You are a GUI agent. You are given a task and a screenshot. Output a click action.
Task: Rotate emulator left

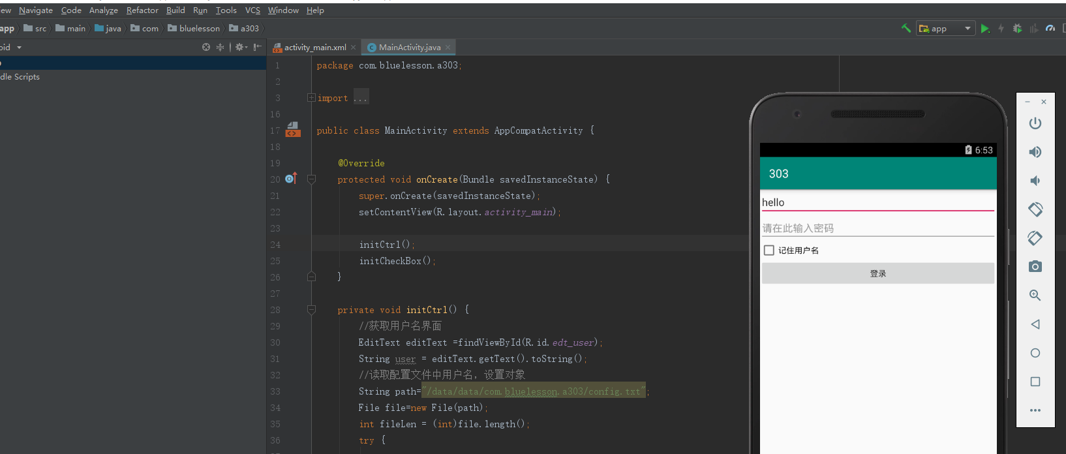coord(1035,209)
